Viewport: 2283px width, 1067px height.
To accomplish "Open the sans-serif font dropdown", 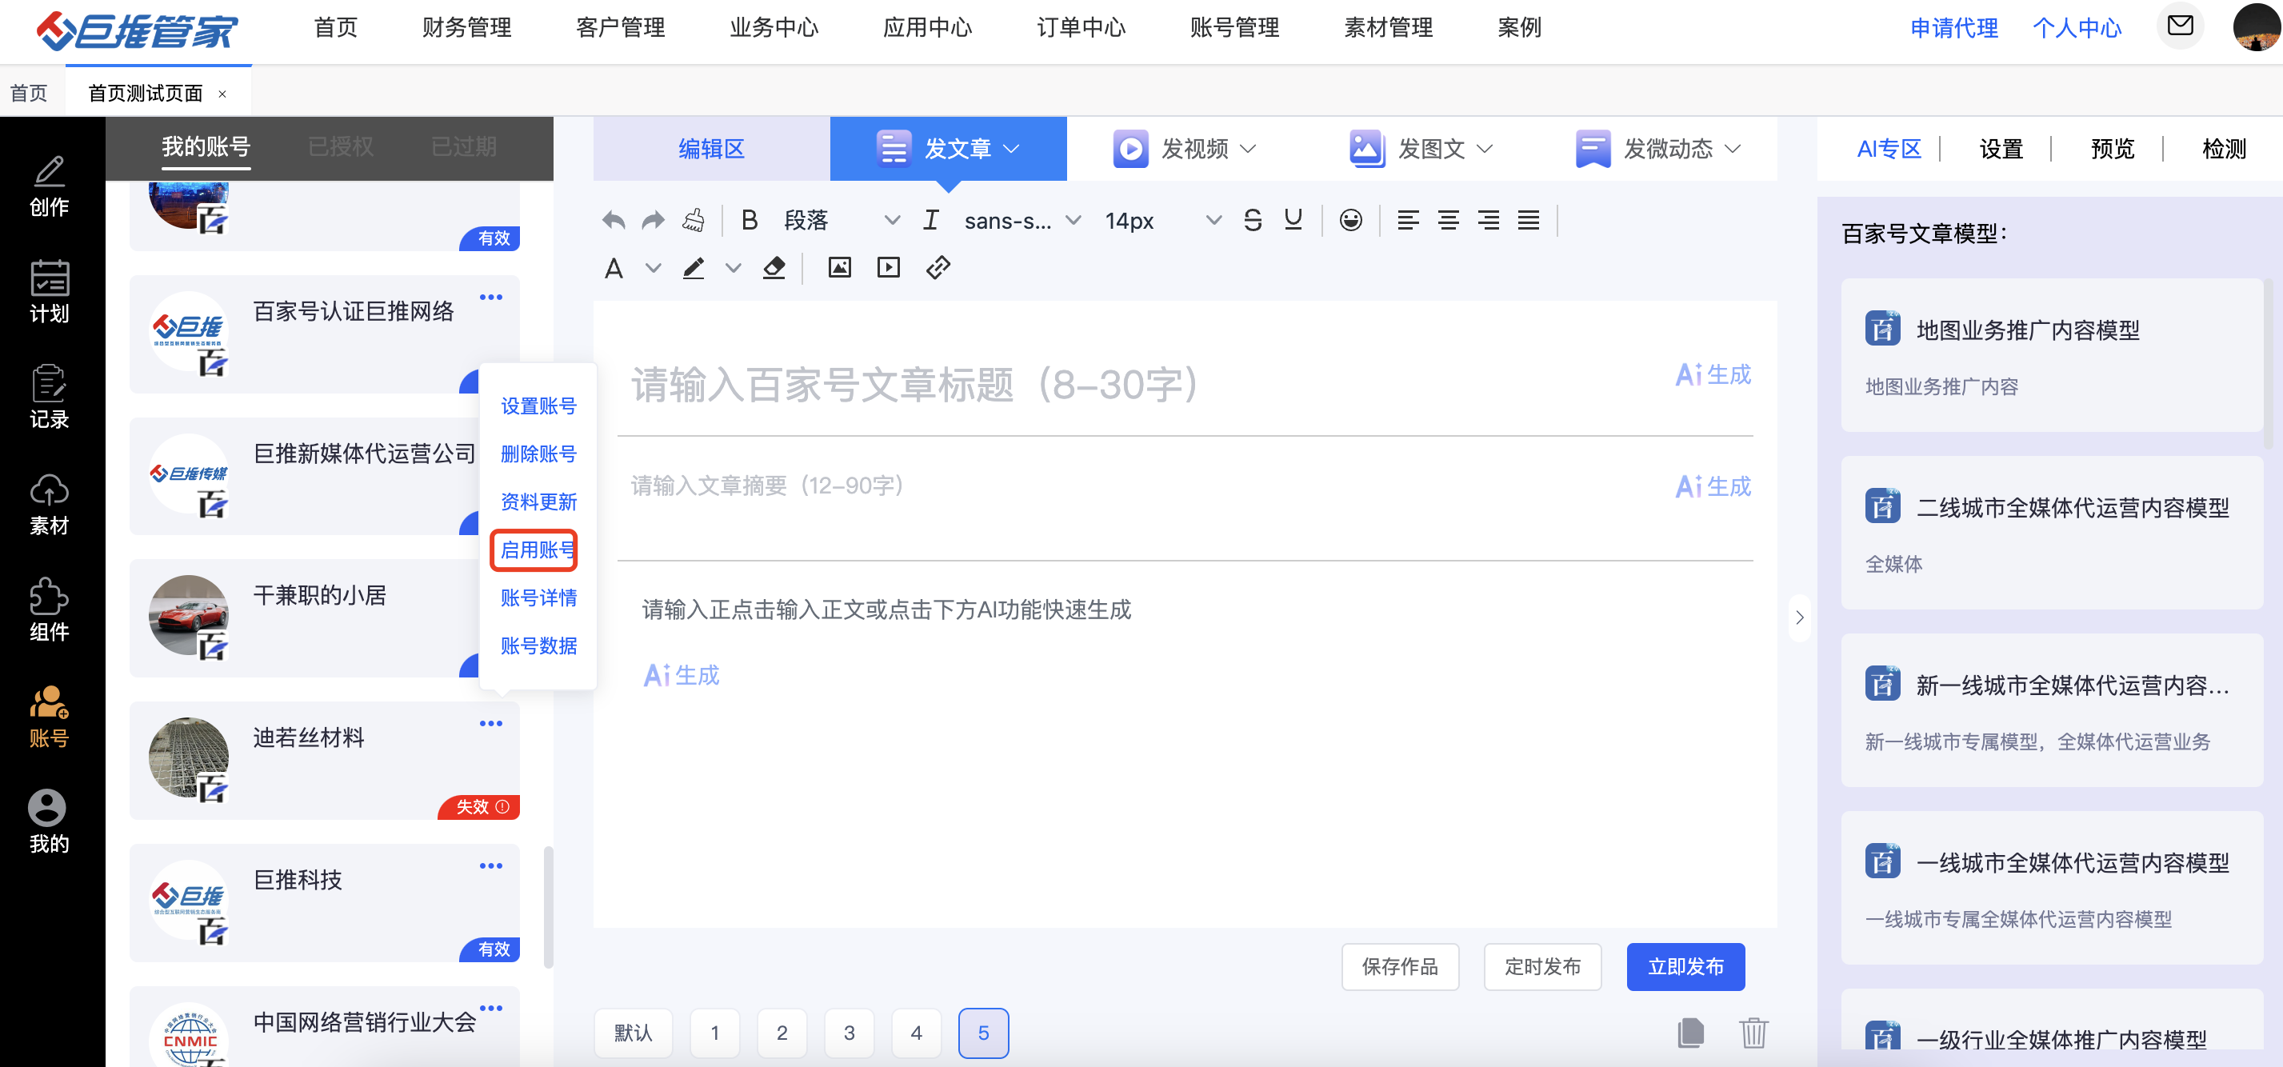I will point(1022,220).
